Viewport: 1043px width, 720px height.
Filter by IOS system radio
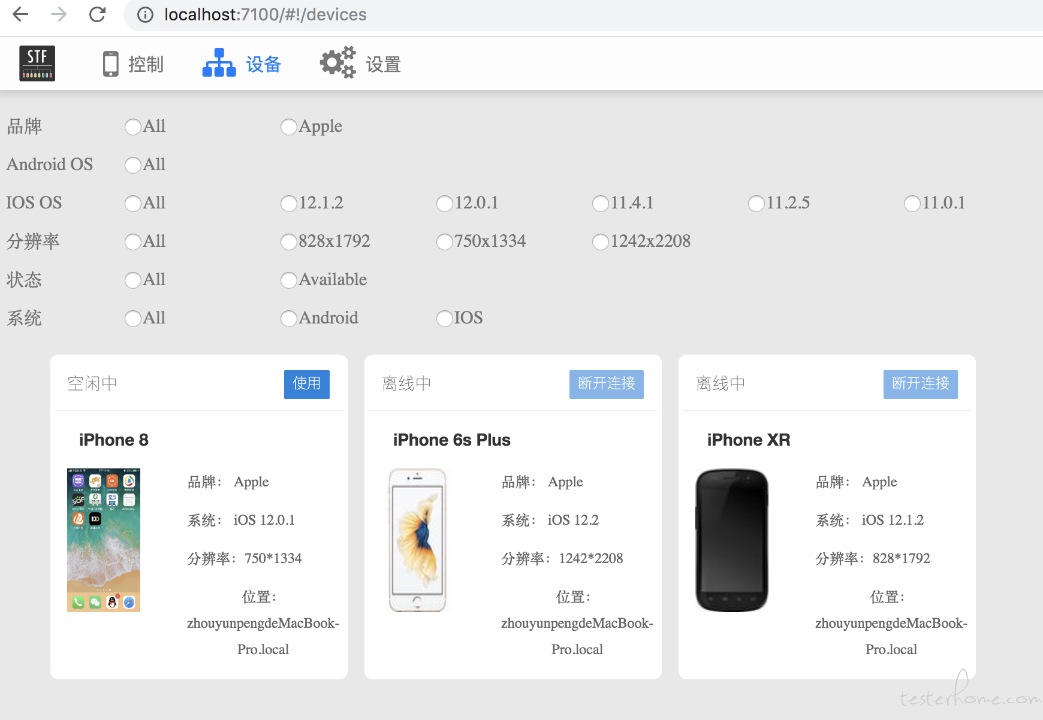point(445,319)
